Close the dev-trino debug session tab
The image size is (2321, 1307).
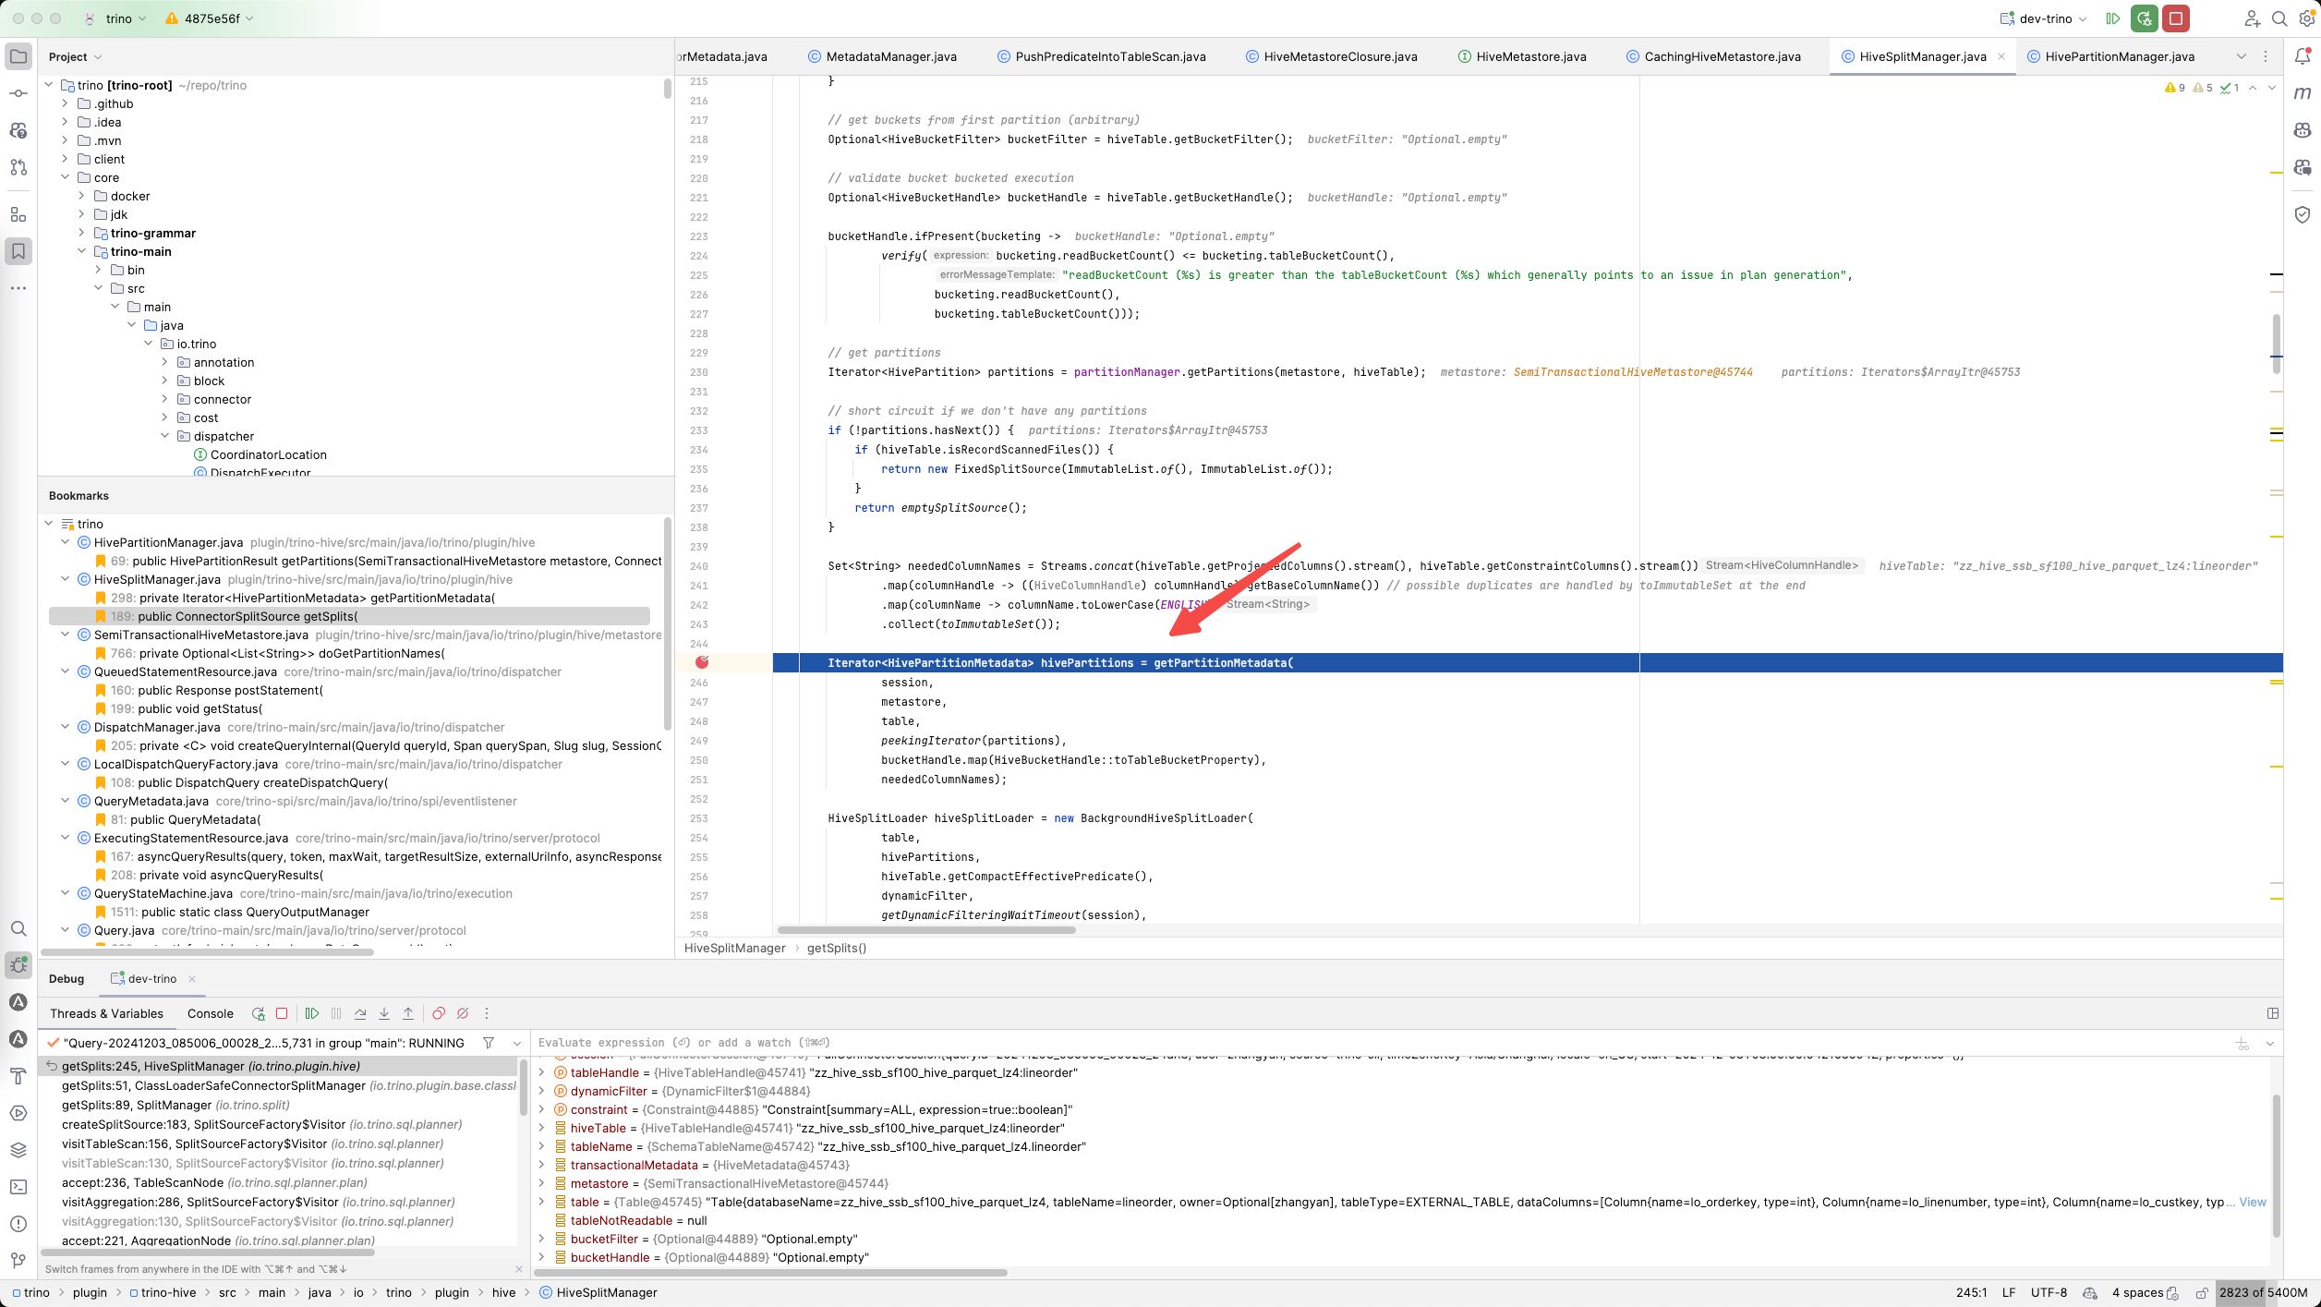click(x=192, y=979)
